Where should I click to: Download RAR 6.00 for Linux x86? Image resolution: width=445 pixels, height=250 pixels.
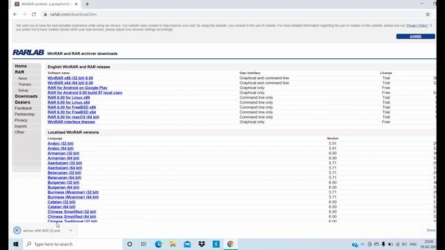69,97
